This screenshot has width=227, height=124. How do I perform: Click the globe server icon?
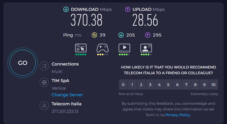[44, 82]
